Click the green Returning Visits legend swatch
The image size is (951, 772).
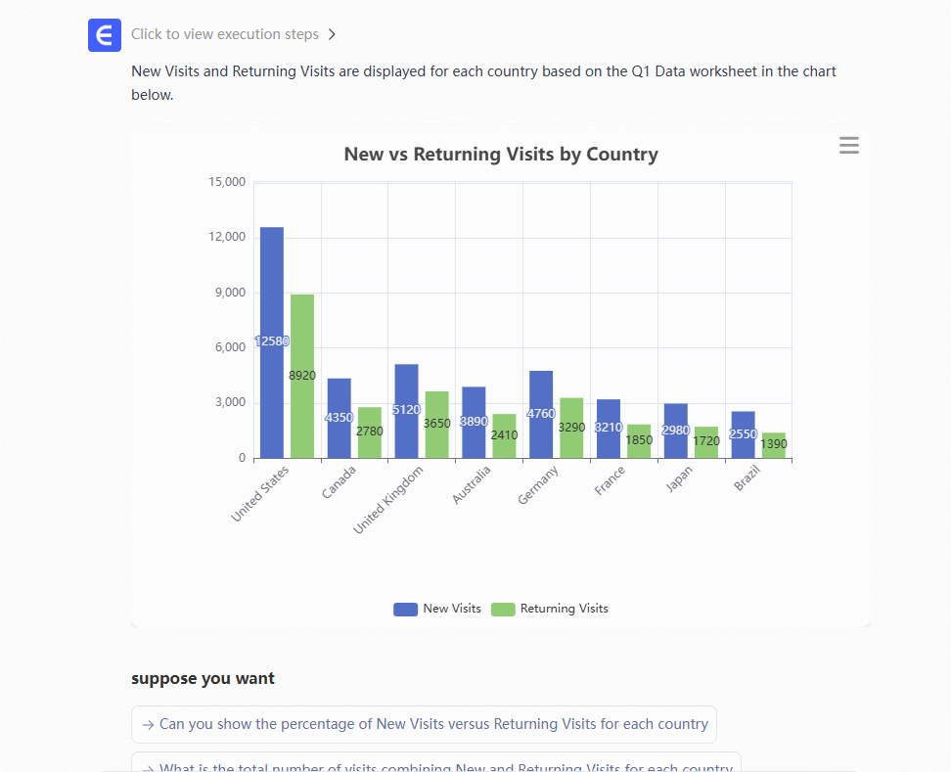click(x=503, y=609)
